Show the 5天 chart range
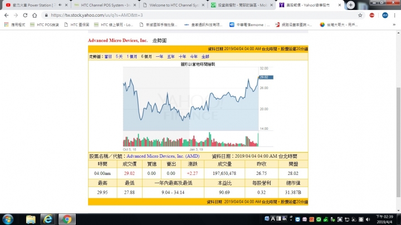The width and height of the screenshot is (401, 225). 119,56
